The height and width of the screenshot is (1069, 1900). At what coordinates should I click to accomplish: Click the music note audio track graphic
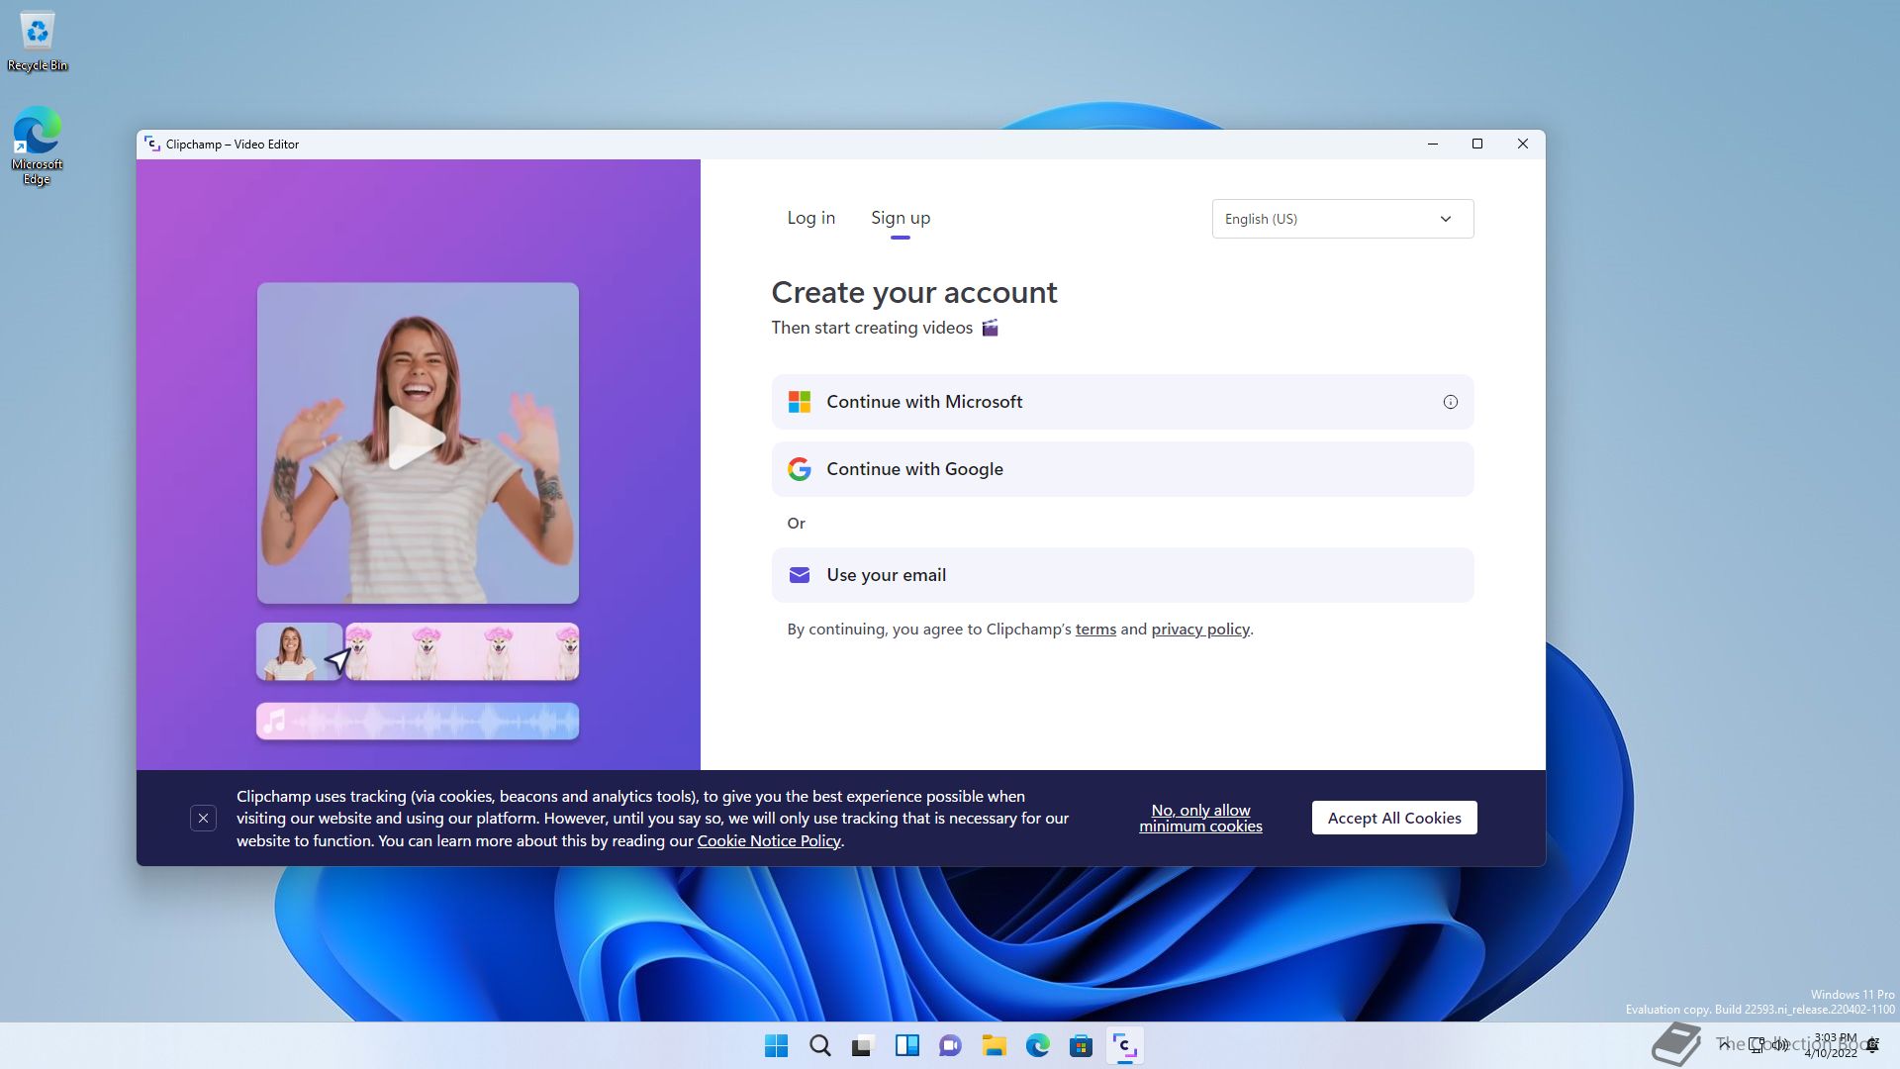coord(418,722)
